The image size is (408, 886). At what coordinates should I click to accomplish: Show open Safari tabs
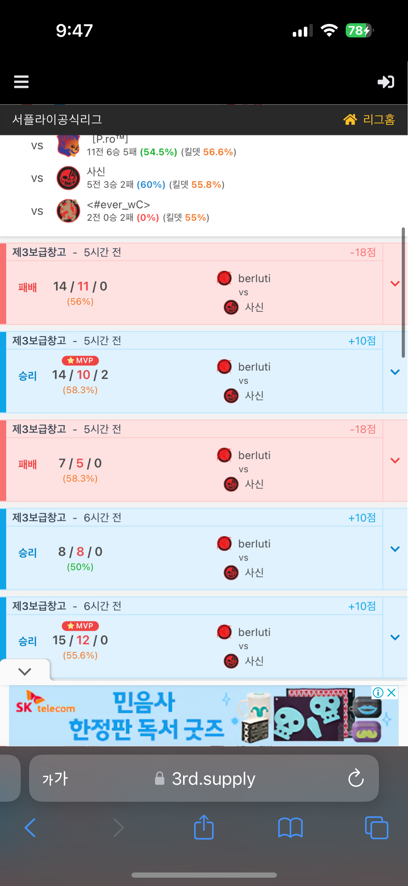[377, 828]
